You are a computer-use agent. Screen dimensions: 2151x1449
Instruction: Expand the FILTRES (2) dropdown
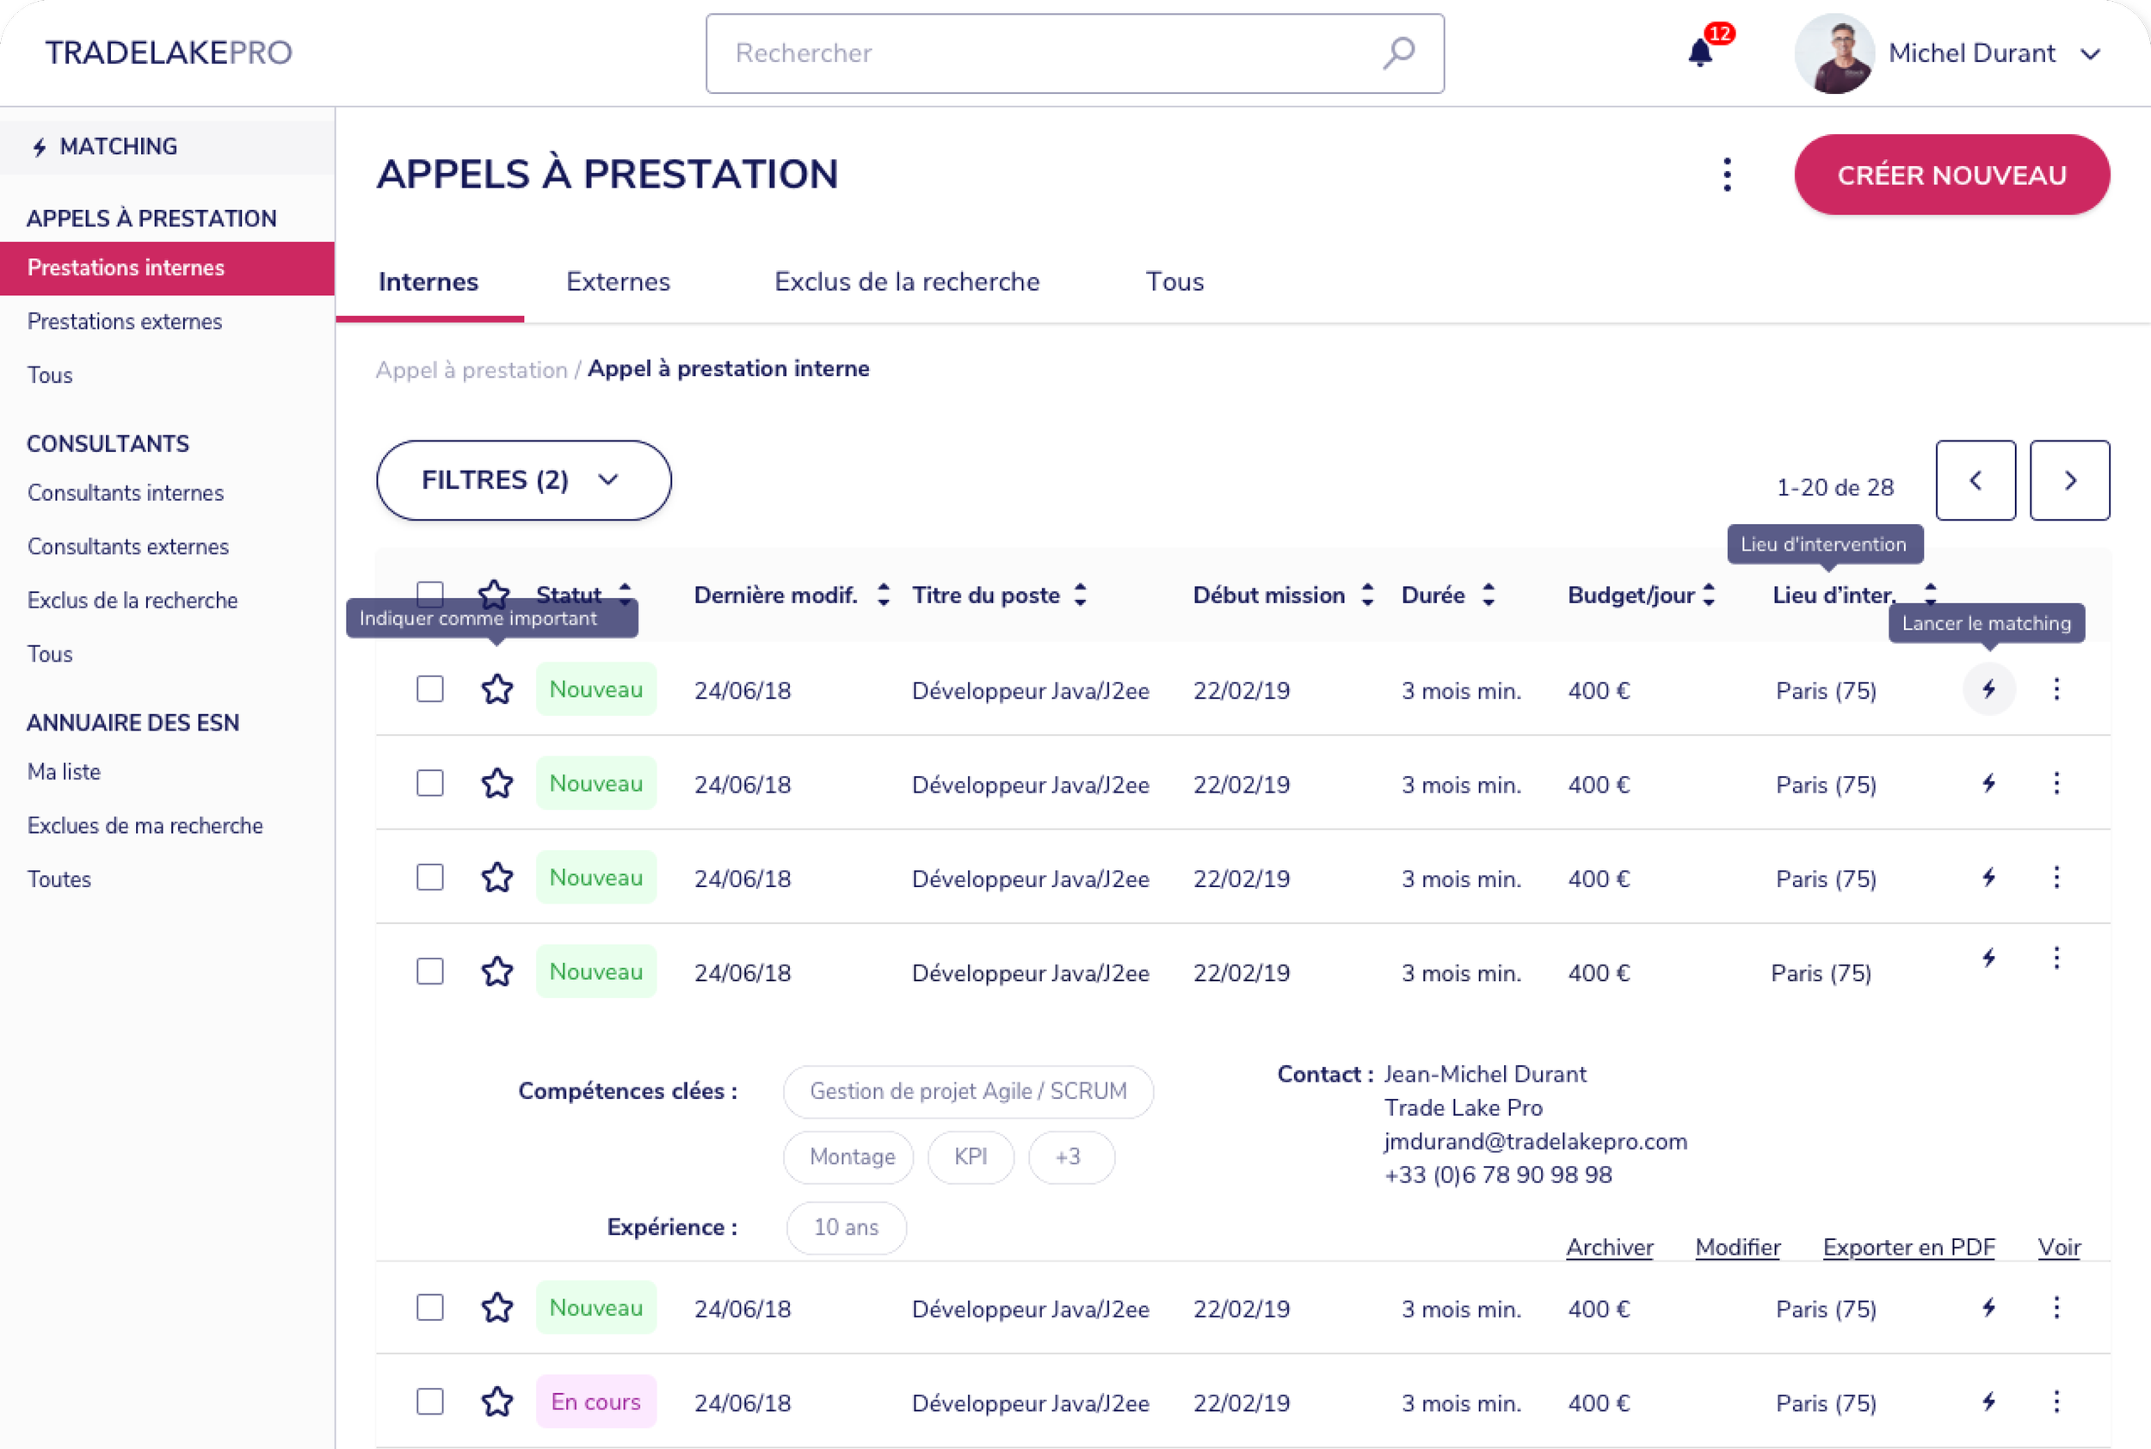coord(523,480)
